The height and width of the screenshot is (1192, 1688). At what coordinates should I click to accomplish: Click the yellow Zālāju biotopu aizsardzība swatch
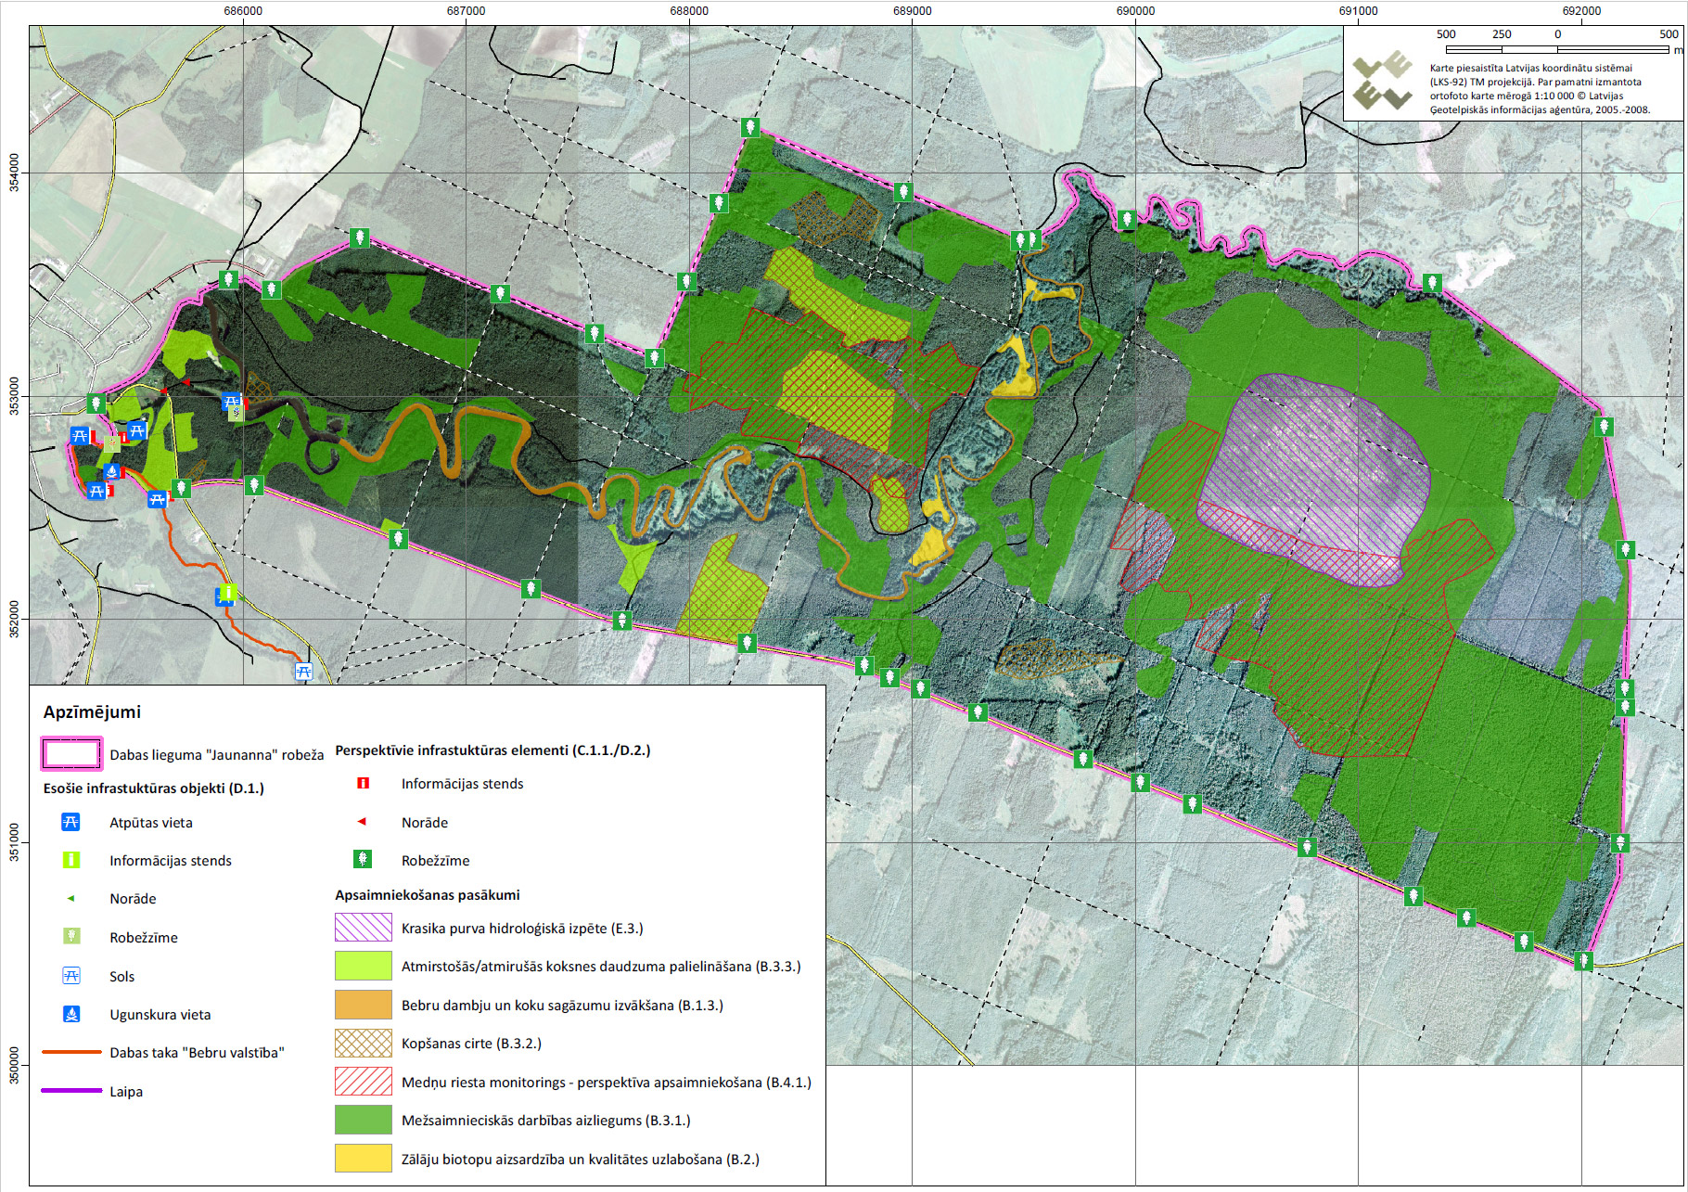[x=363, y=1159]
